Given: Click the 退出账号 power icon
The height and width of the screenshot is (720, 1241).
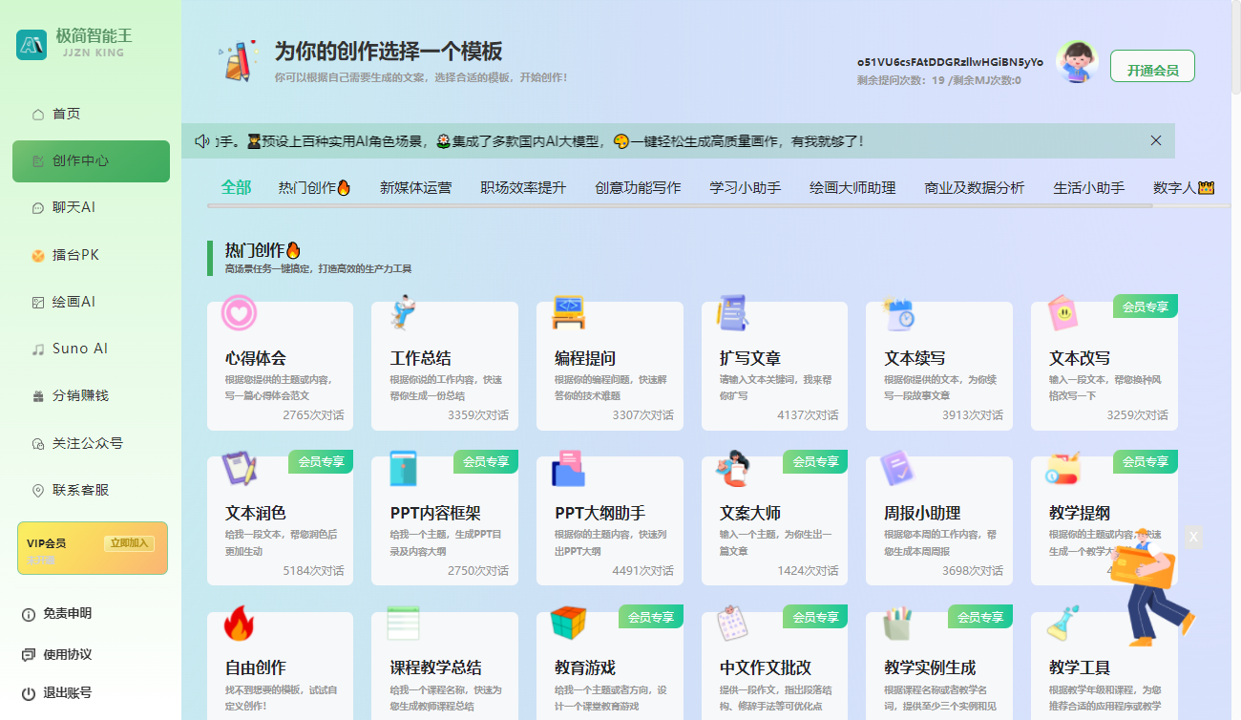Looking at the screenshot, I should [29, 693].
